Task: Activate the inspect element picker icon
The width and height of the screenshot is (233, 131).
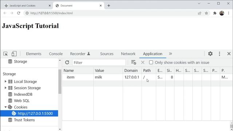Action: 6,54
